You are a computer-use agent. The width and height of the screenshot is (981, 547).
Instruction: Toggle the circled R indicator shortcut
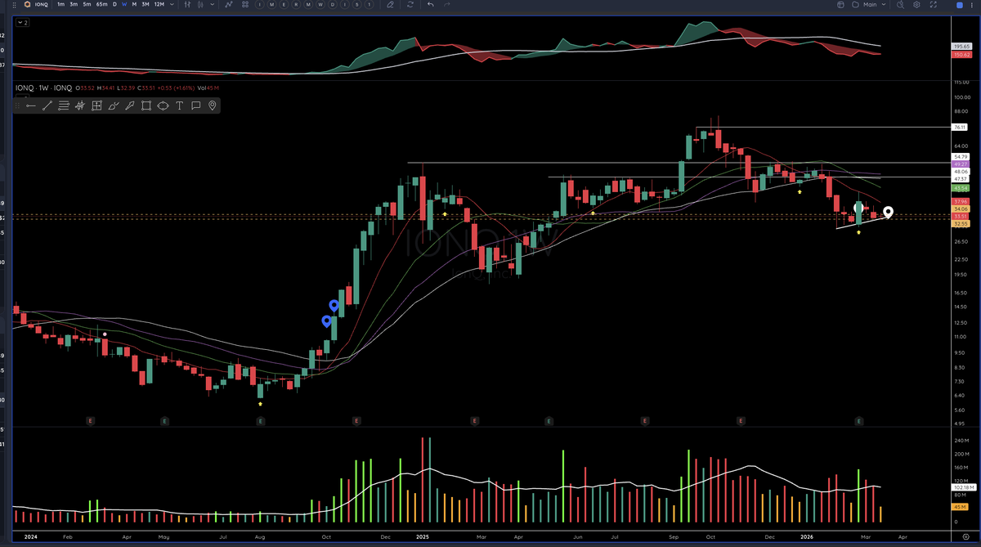(x=296, y=5)
